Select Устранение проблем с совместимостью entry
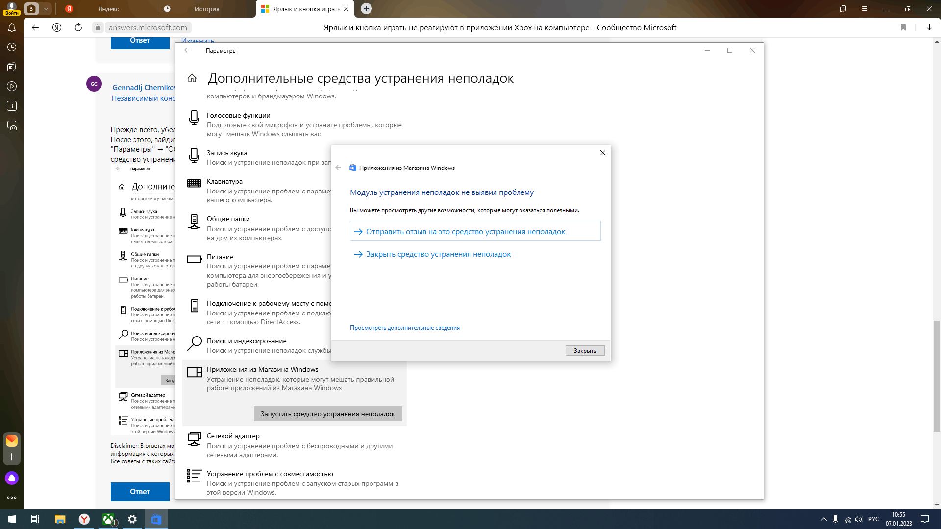This screenshot has width=941, height=529. (x=294, y=483)
